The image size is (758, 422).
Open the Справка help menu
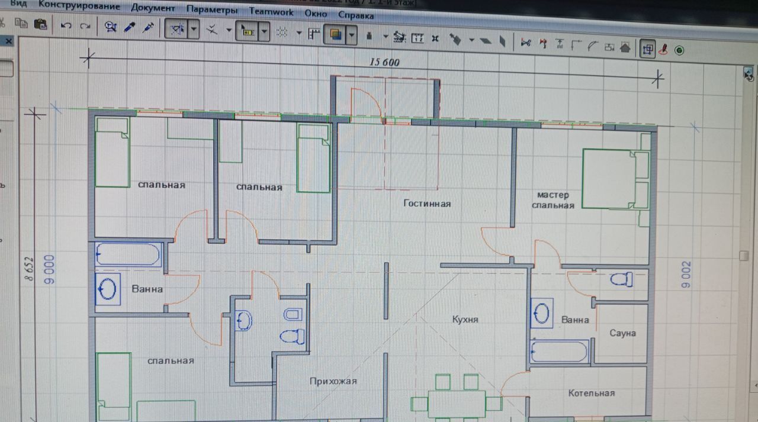coord(356,15)
